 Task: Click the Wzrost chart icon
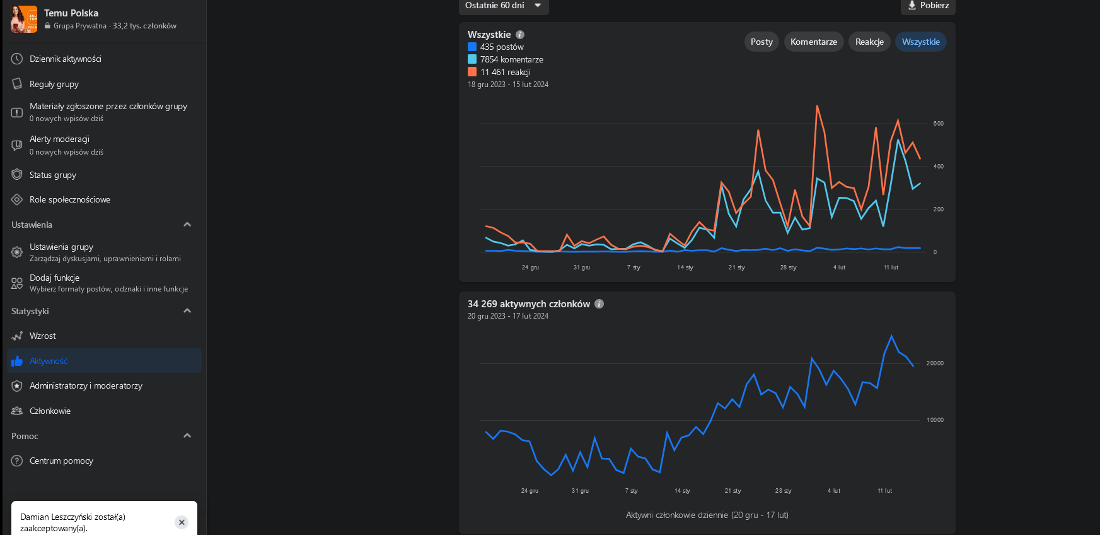[x=17, y=336]
